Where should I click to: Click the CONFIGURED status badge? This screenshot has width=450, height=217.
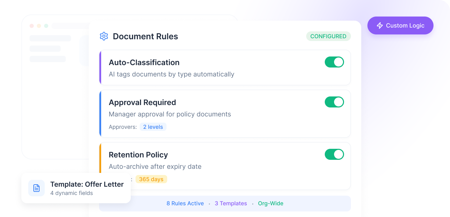pos(329,36)
